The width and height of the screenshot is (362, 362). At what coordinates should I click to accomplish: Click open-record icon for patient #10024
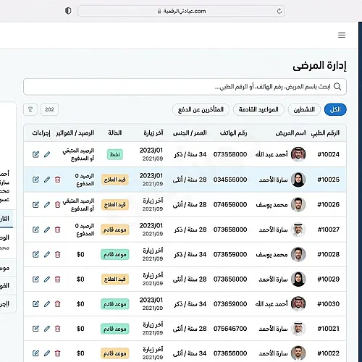click(x=35, y=154)
